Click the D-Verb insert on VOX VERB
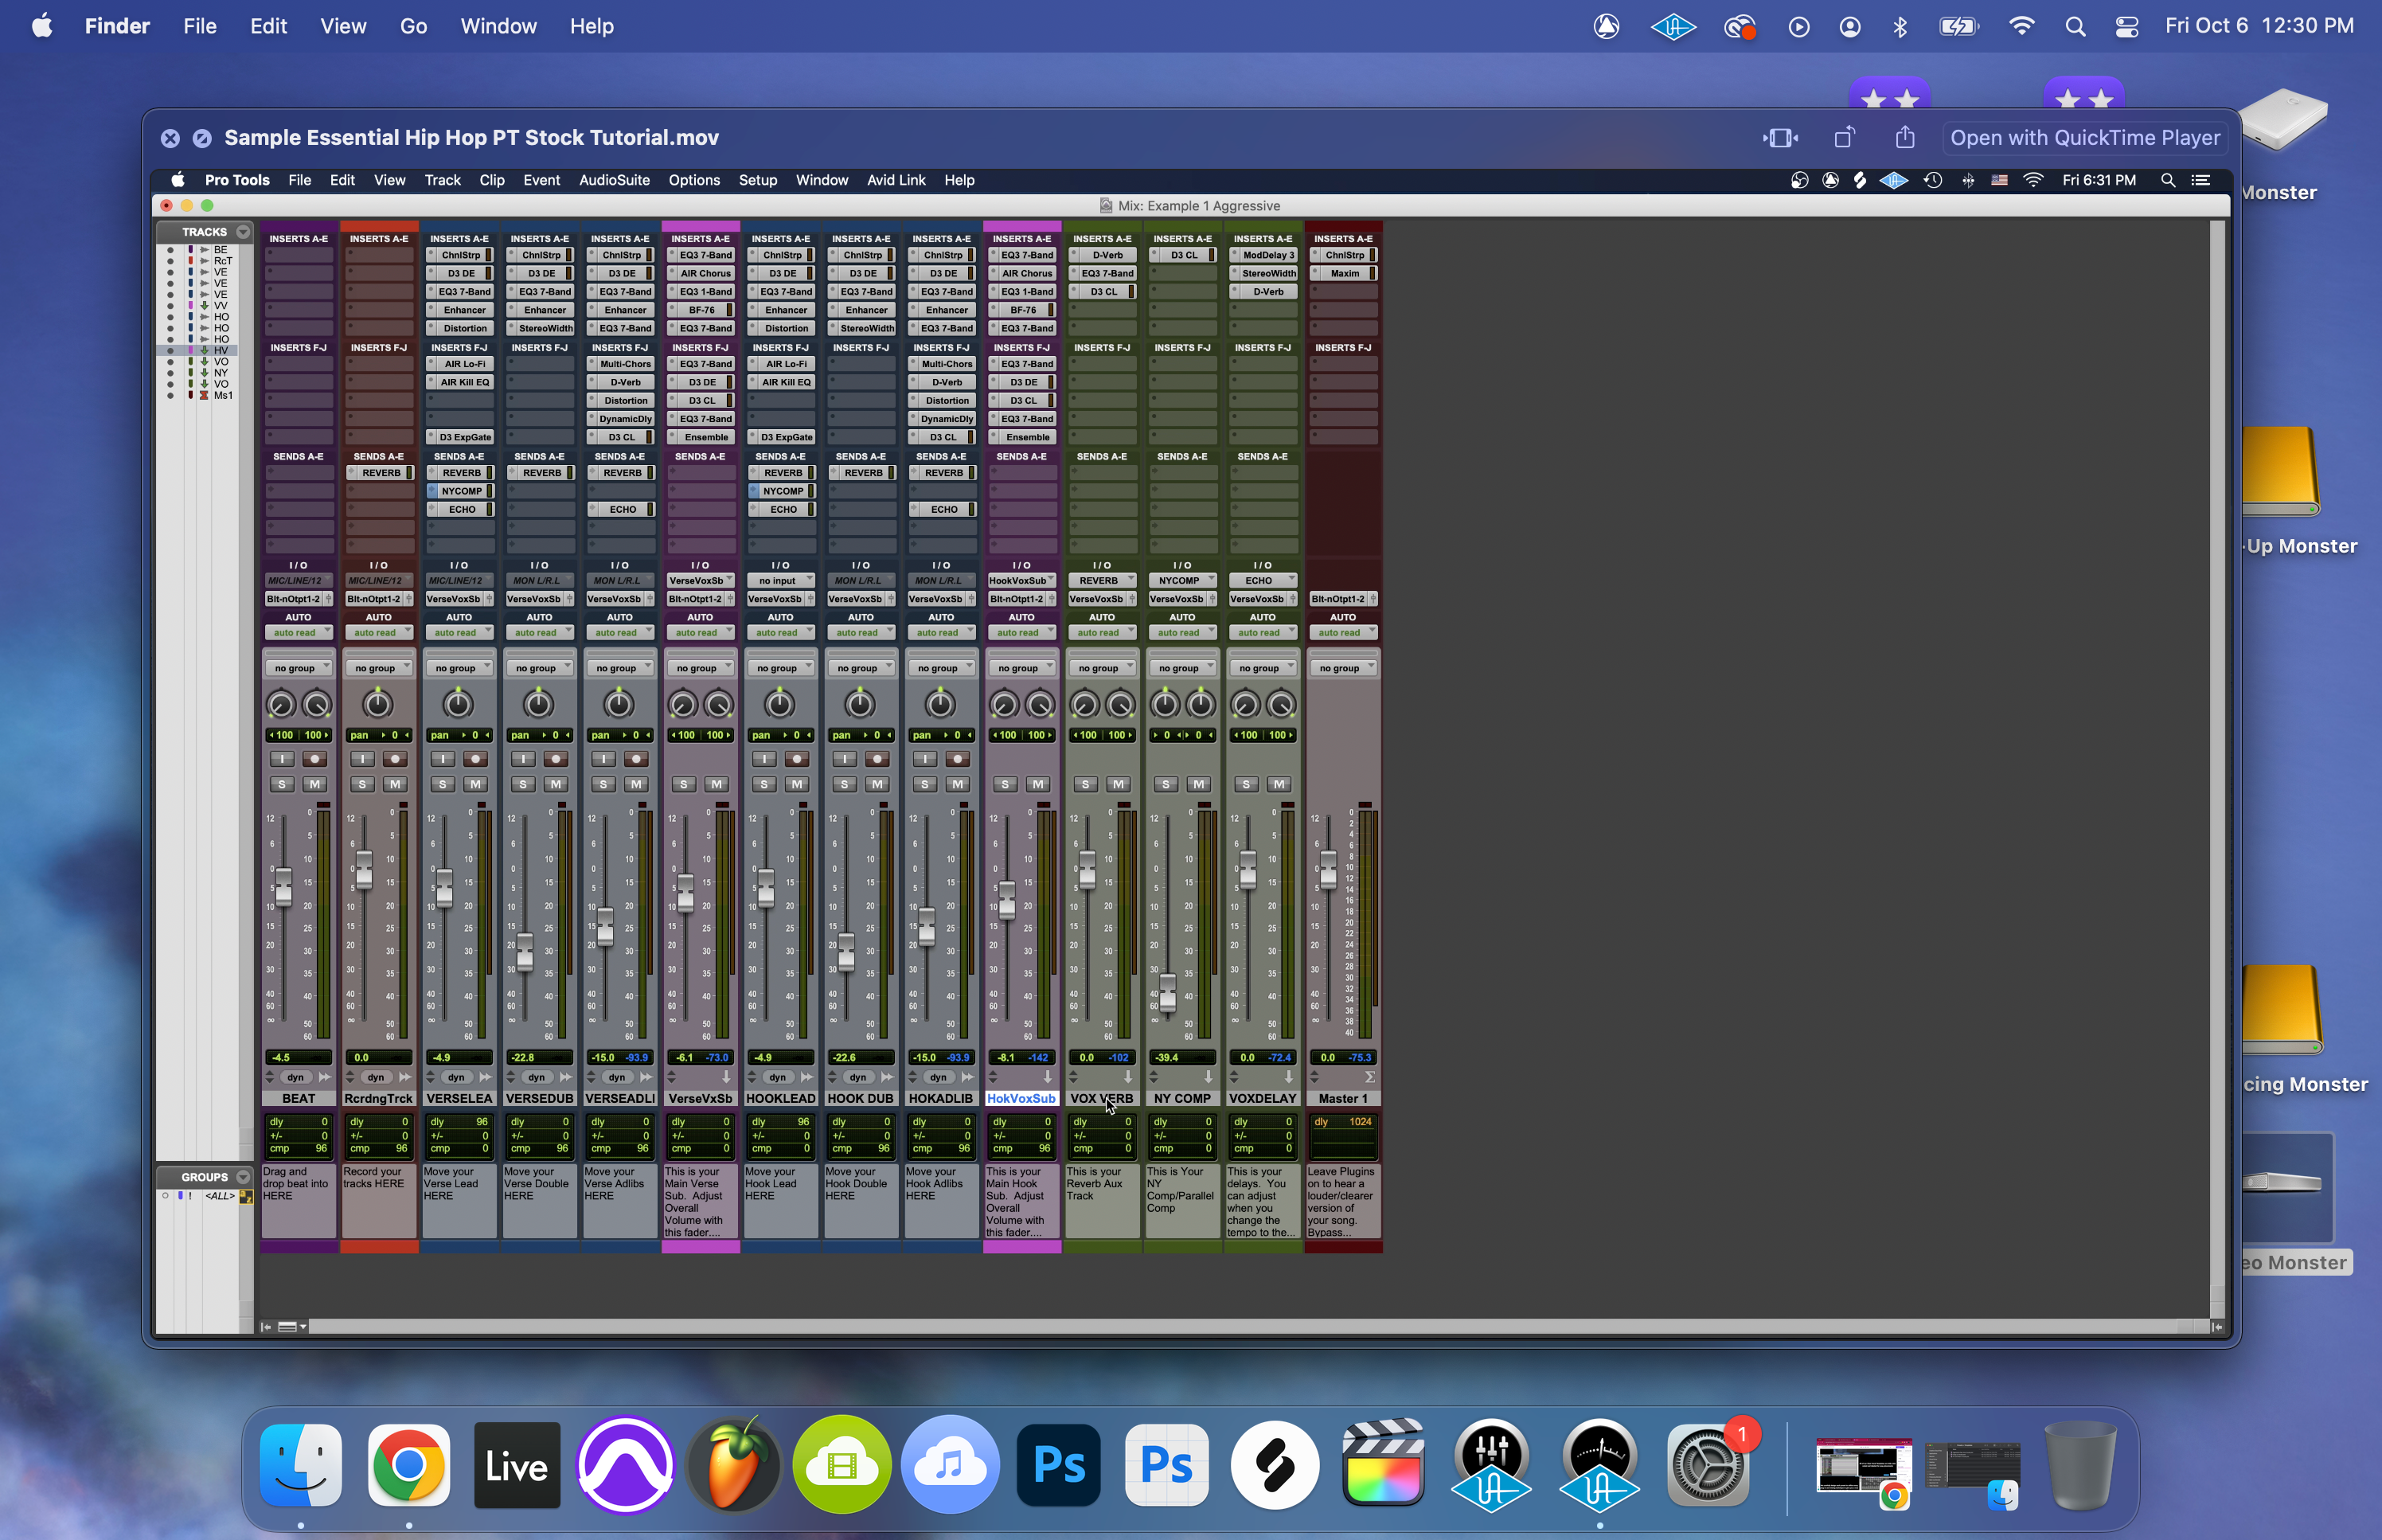Viewport: 2382px width, 1540px height. pyautogui.click(x=1107, y=255)
